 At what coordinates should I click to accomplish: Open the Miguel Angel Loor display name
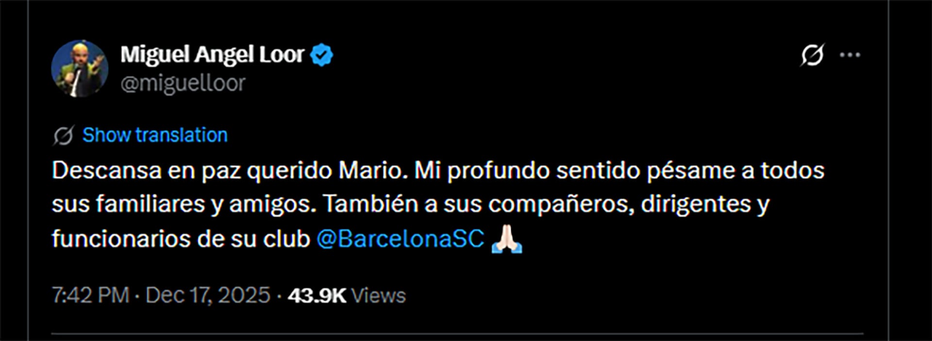(212, 54)
